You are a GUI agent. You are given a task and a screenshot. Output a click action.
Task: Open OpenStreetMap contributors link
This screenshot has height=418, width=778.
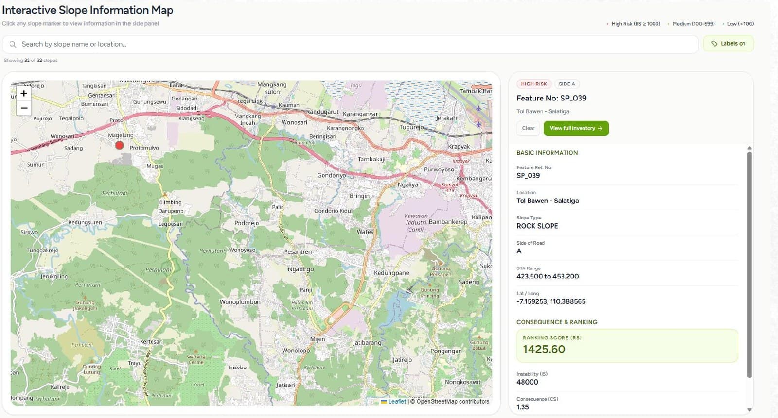pyautogui.click(x=453, y=401)
